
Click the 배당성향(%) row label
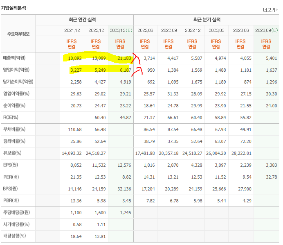[x=14, y=236]
